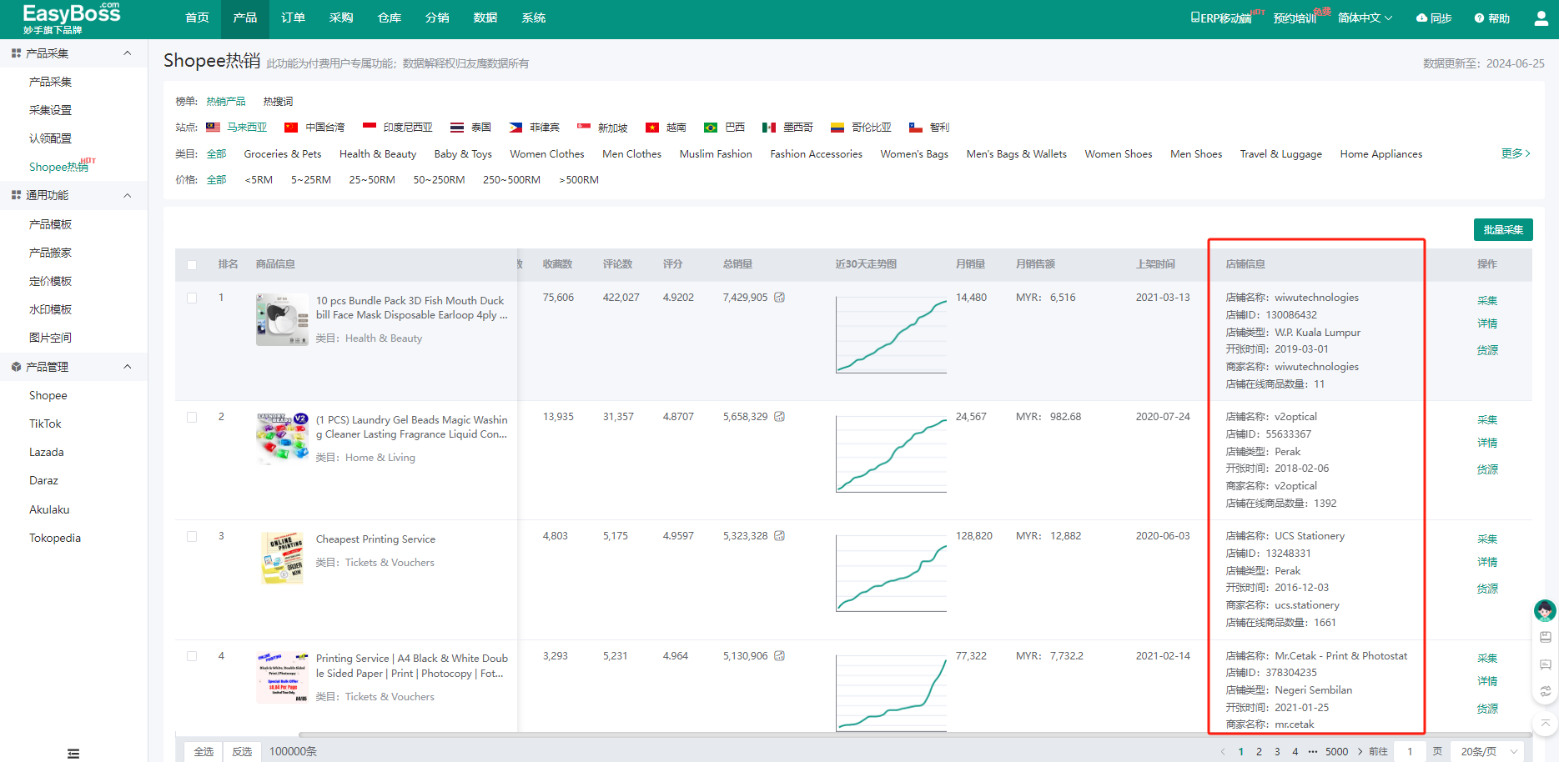Open the help question-mark icon
This screenshot has width=1559, height=762.
point(1479,18)
